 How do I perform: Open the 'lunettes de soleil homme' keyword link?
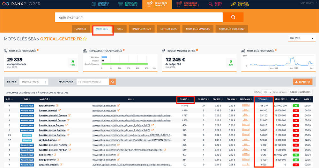[x=53, y=145]
